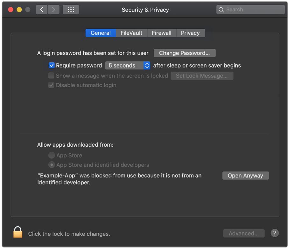
Task: Click the 'Click the lock to make changes.' text
Action: point(69,234)
